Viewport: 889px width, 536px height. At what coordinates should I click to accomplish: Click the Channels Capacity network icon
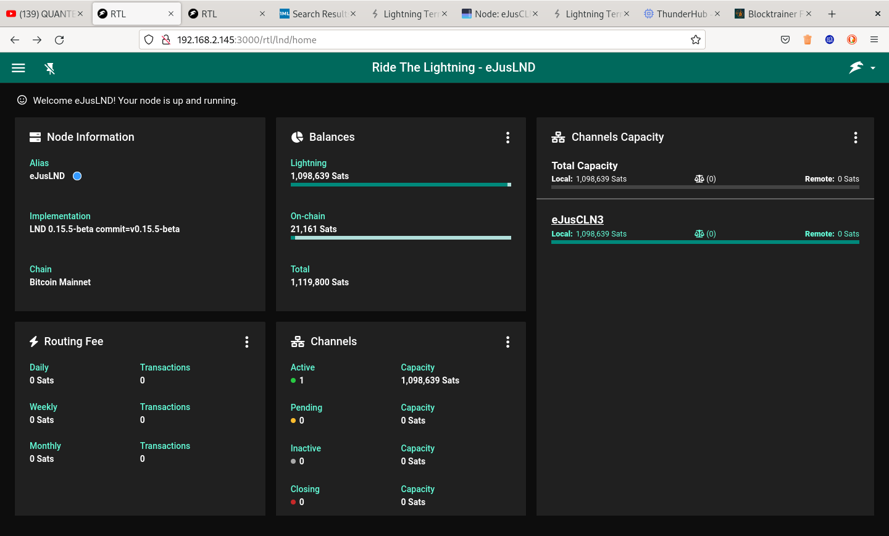click(558, 137)
